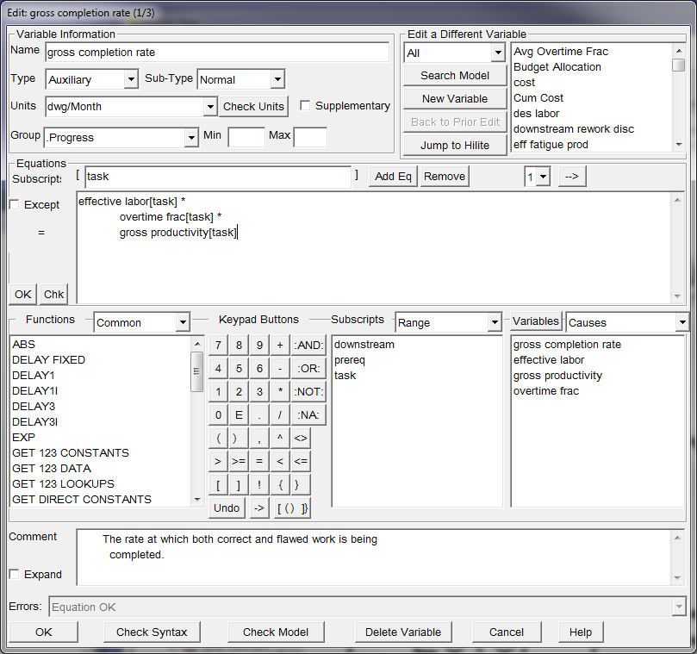This screenshot has width=697, height=654.
Task: Insert the >= comparison operator
Action: (240, 461)
